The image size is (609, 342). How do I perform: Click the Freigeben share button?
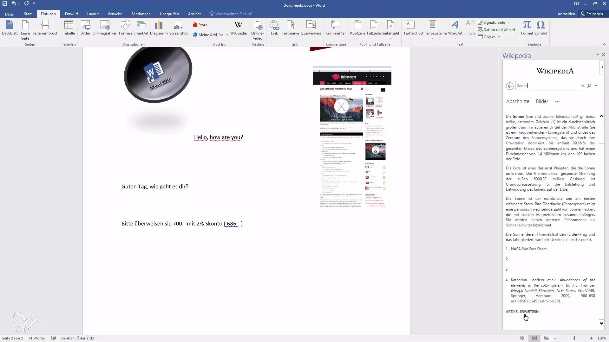(592, 14)
